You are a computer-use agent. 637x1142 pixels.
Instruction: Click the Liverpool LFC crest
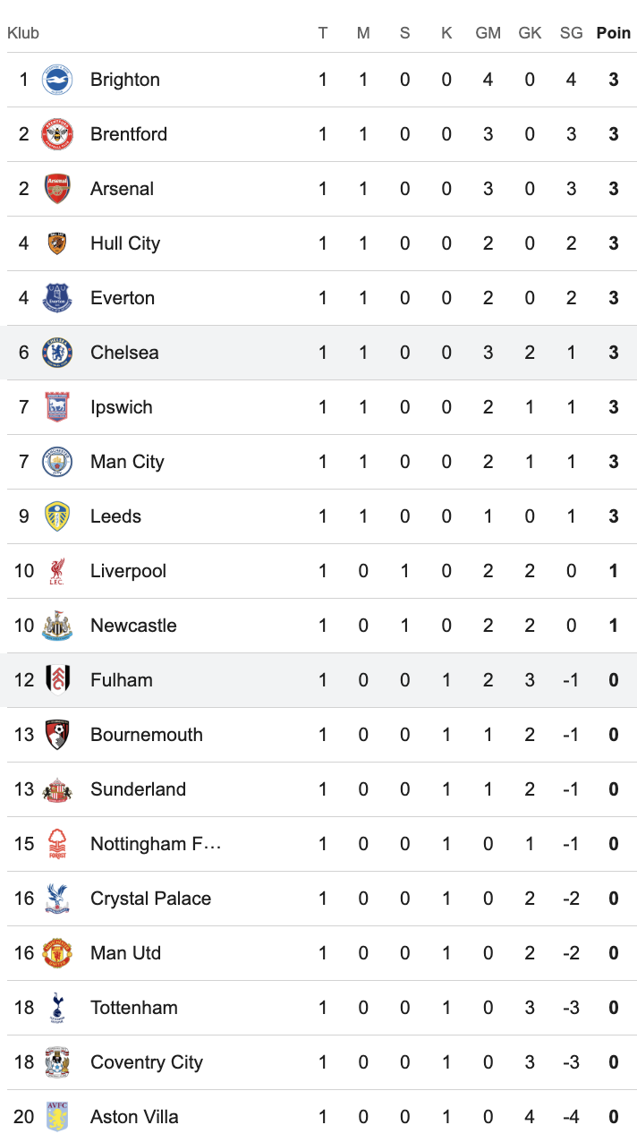click(57, 571)
